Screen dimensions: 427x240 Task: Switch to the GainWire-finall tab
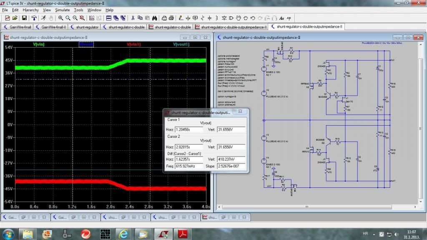click(18, 27)
